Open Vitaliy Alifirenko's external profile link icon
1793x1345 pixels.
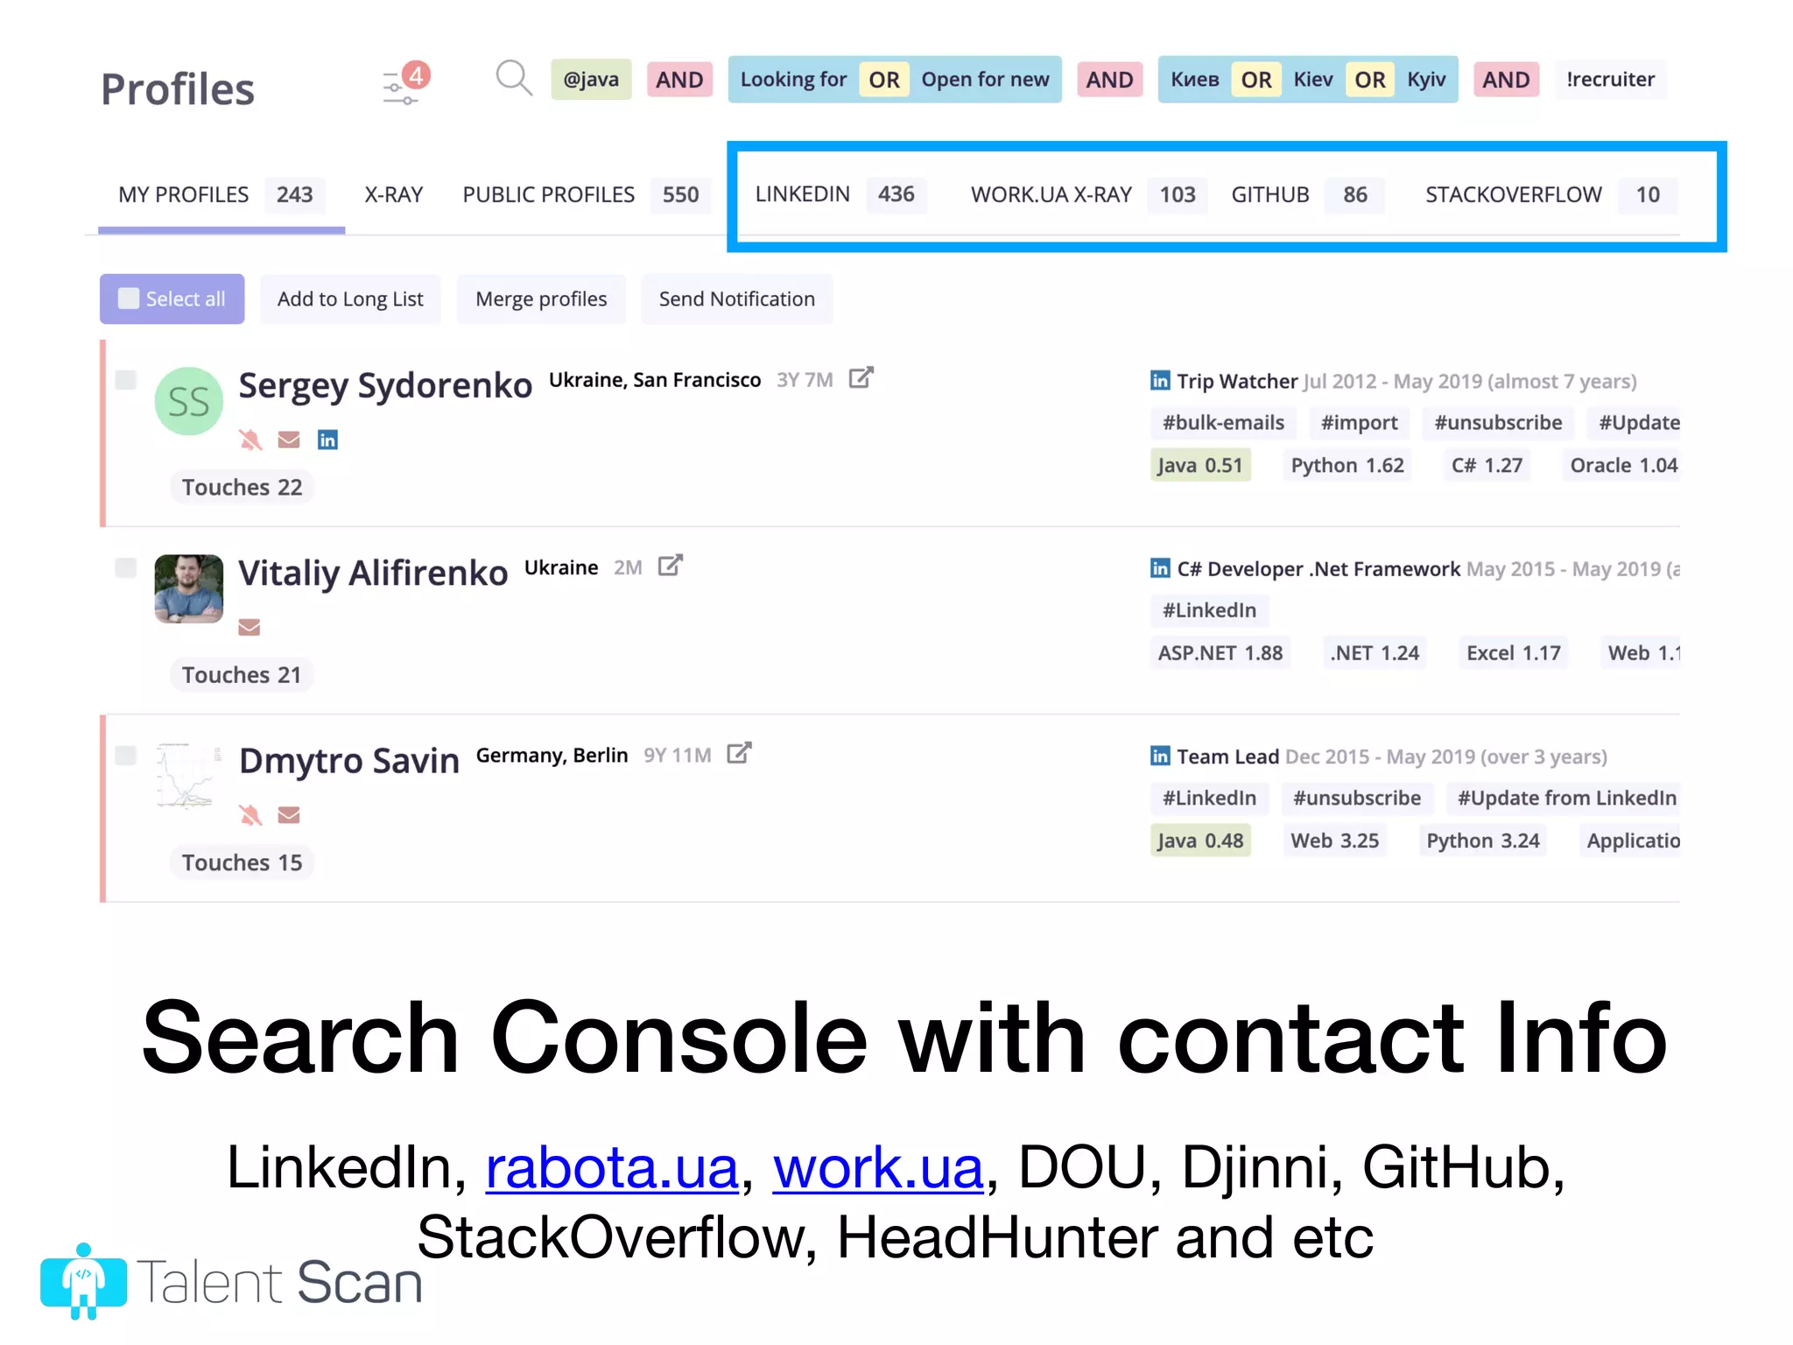tap(670, 566)
